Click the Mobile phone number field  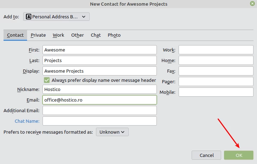pyautogui.click(x=216, y=92)
